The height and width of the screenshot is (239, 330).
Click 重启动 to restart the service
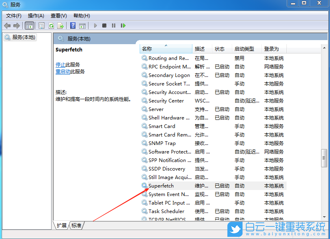click(63, 71)
